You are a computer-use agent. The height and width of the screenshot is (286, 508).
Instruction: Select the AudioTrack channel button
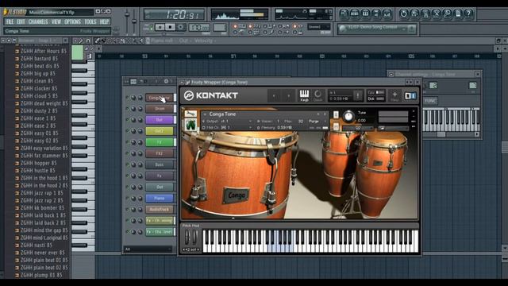point(159,210)
